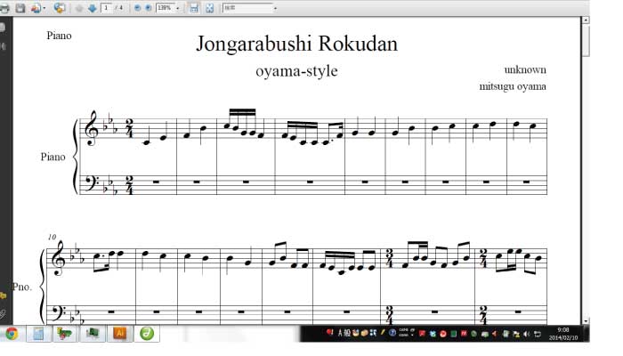
Task: Click the red balloon tray icon
Action: tap(330, 333)
